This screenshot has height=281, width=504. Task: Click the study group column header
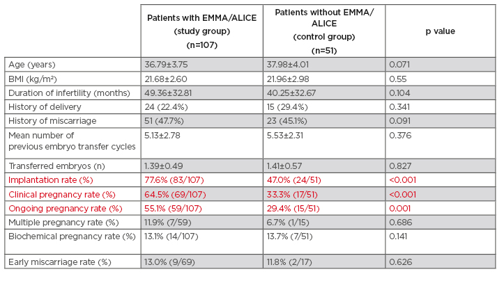click(x=201, y=31)
